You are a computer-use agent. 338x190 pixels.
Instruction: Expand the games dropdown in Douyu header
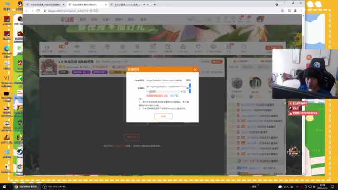pyautogui.click(x=132, y=20)
